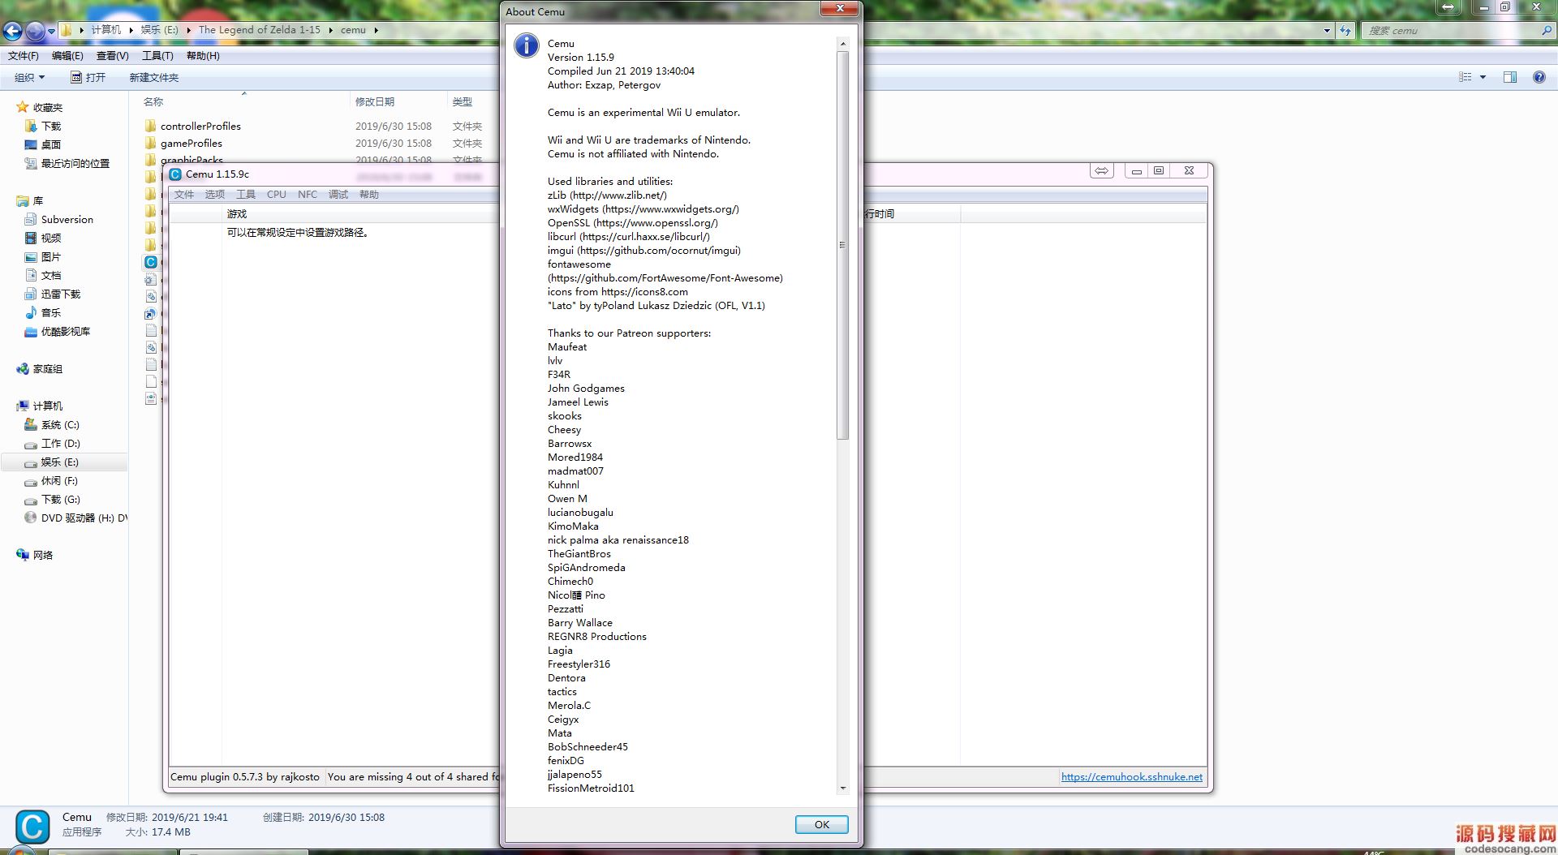Expand the arrow after cemu in the breadcrumb
This screenshot has height=855, width=1558.
(x=376, y=30)
